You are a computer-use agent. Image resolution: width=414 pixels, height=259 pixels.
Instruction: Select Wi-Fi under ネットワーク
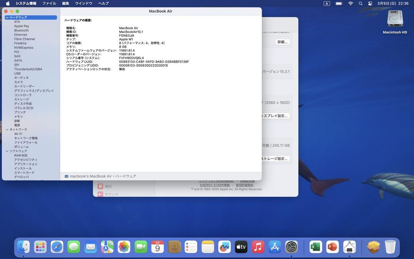[x=18, y=134]
